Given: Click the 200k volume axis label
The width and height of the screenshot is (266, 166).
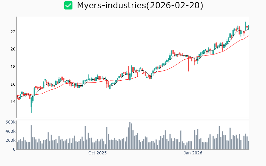Looking at the screenshot, I should 11,140.
